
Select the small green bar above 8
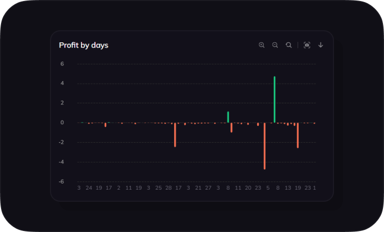pos(228,117)
